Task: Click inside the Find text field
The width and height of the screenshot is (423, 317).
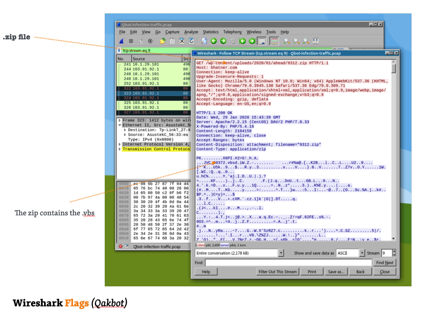Action: (288, 263)
